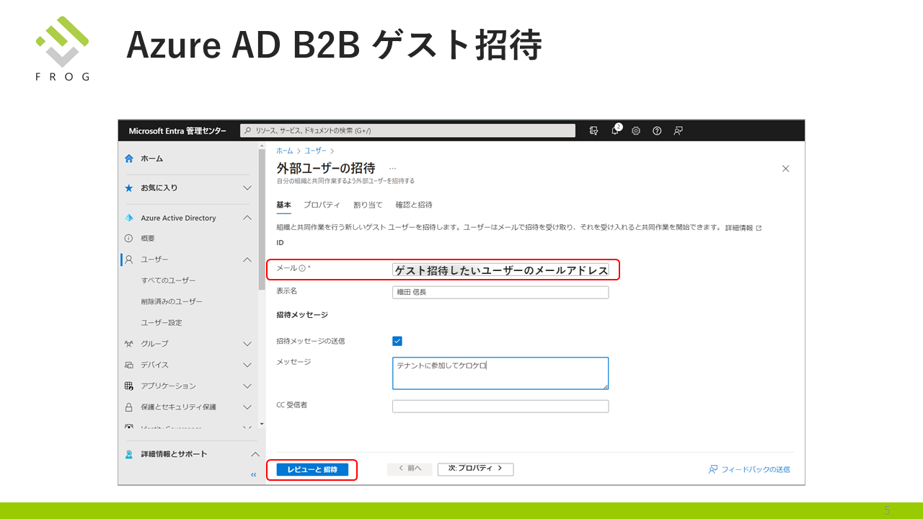923x519 pixels.
Task: Click the メール address input field
Action: [500, 270]
